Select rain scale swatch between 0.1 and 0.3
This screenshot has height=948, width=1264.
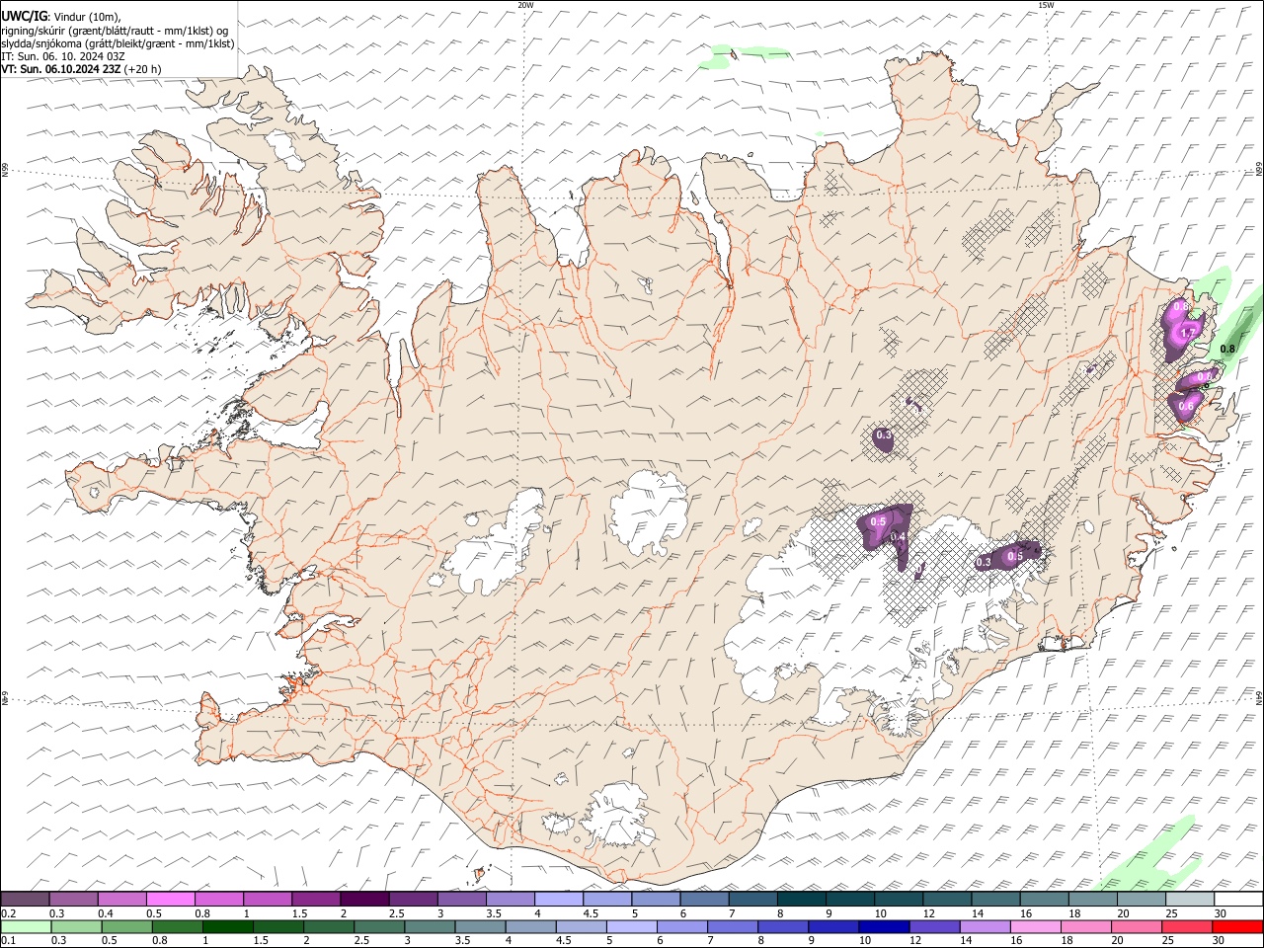26,926
